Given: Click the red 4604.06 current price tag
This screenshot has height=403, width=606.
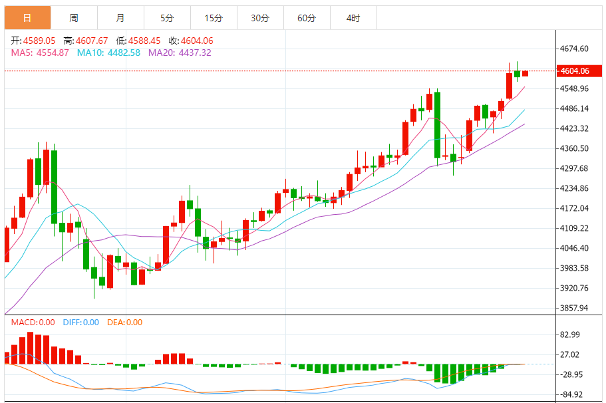Looking at the screenshot, I should coord(575,70).
